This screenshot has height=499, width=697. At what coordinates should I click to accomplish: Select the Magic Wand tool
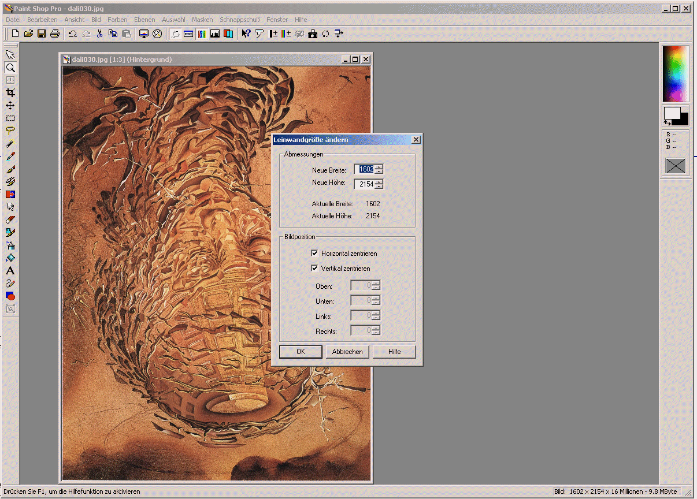coord(10,144)
